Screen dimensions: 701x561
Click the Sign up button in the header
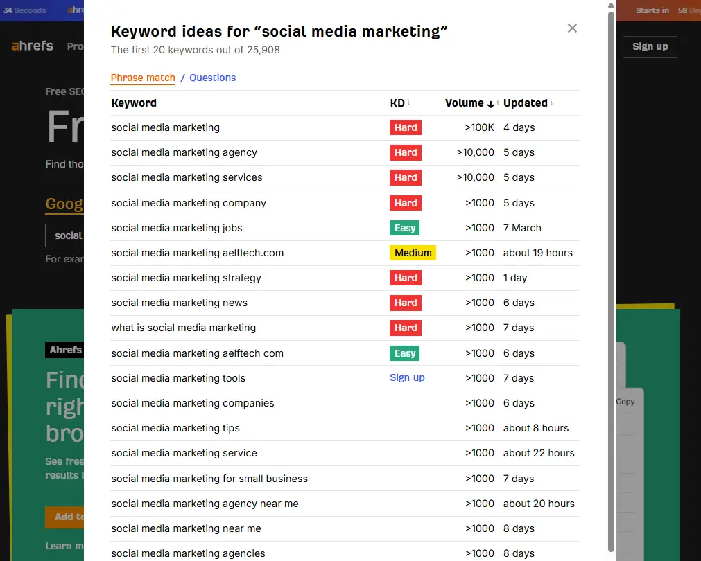tap(649, 46)
